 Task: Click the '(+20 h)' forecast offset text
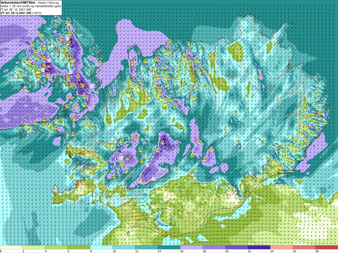point(37,13)
